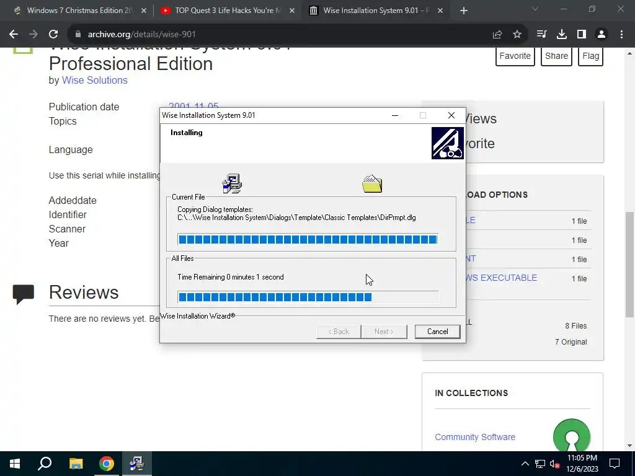This screenshot has height=476, width=635.
Task: Open Community Software collection link
Action: click(x=475, y=437)
